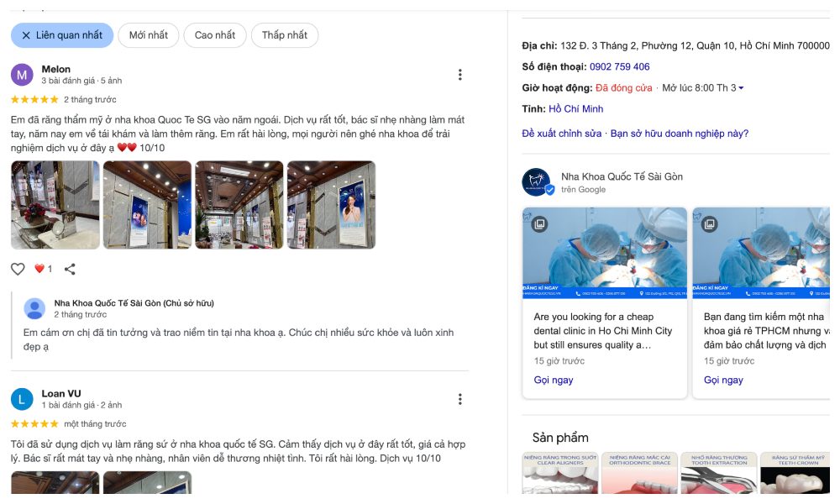Click Gọi ngay on the Vietnamese post
This screenshot has width=840, height=504.
723,381
